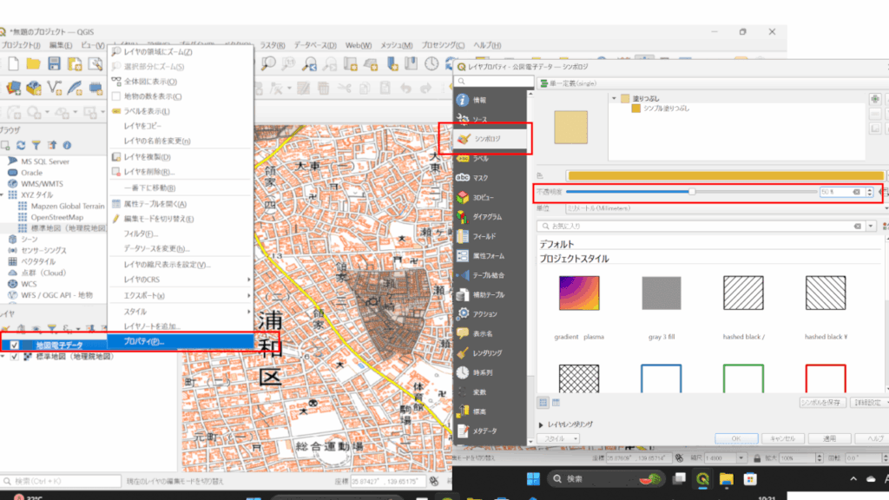Select the gray 3 fill style thumbnail

[661, 293]
